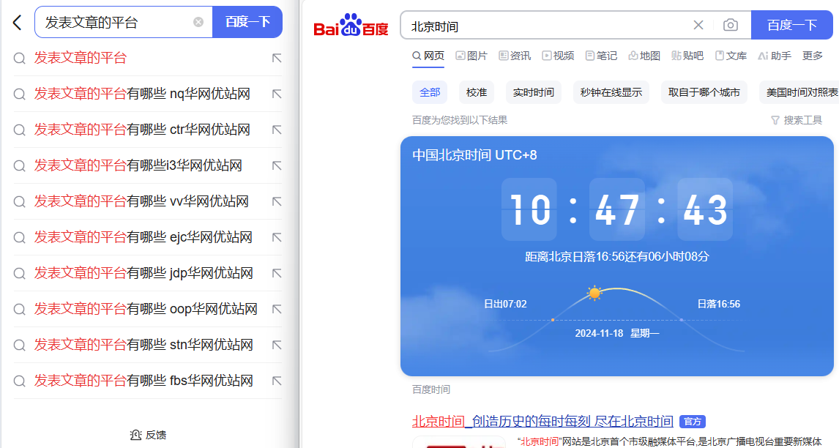Click fill arrow for jdp华网优站网 suggestion
This screenshot has width=839, height=448.
pyautogui.click(x=277, y=274)
